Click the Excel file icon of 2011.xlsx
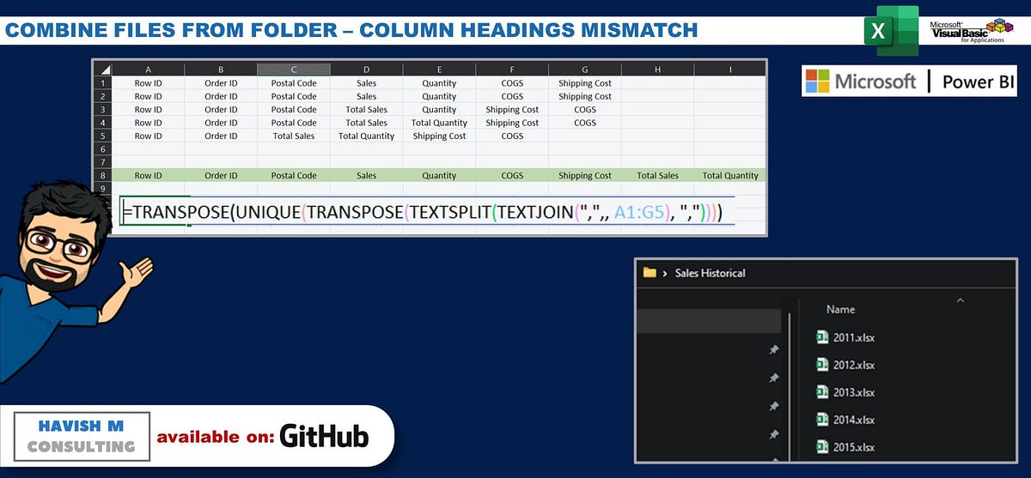The width and height of the screenshot is (1031, 478). coord(822,337)
